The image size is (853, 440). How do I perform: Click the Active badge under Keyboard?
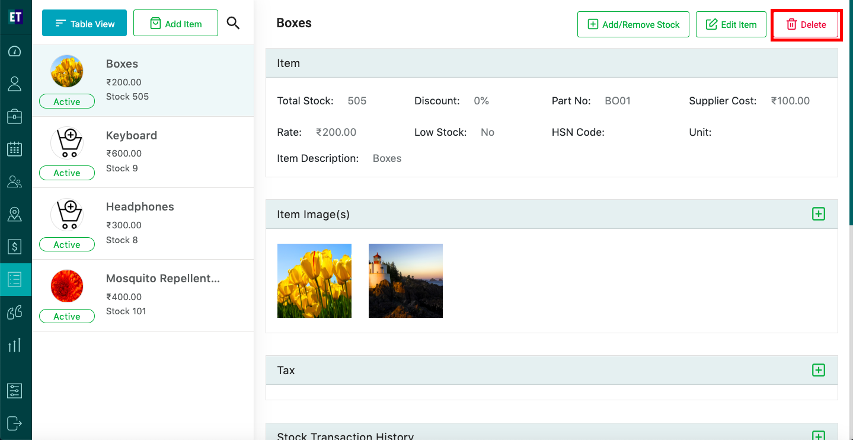[67, 173]
